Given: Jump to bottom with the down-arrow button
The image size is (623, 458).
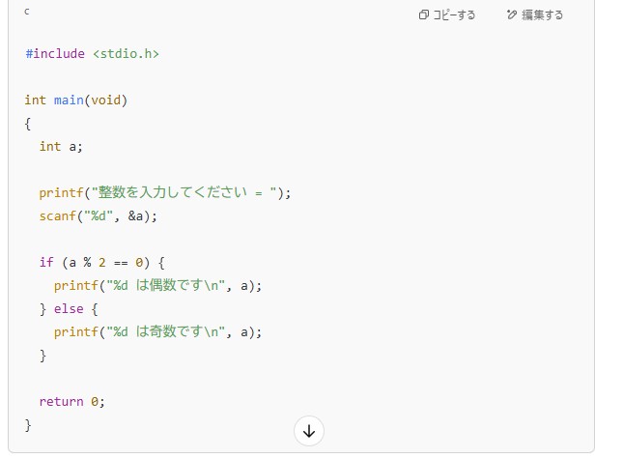Looking at the screenshot, I should pos(309,431).
